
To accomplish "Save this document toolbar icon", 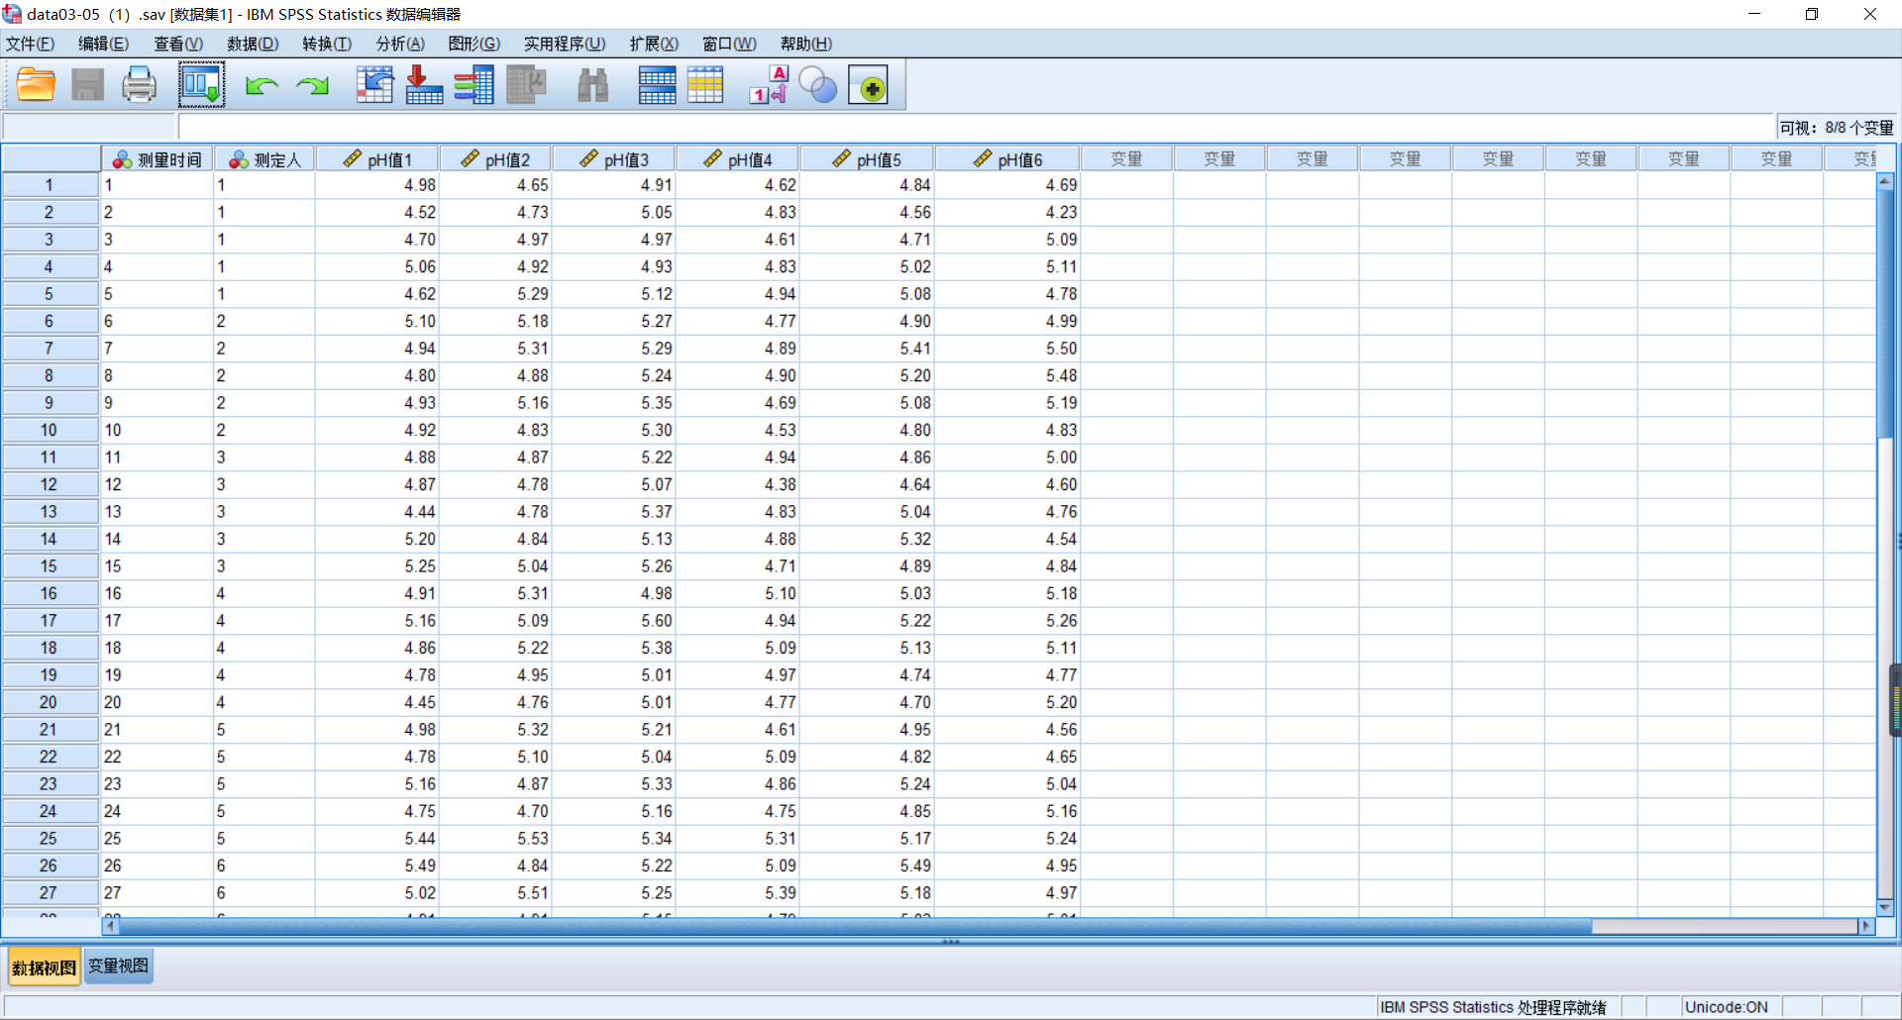I will [87, 85].
